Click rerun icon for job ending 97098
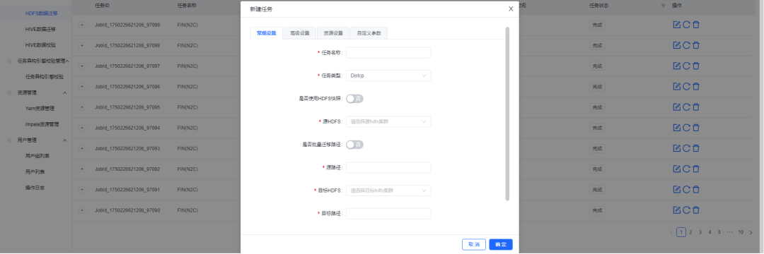Viewport: 764px width, 254px height. 686,45
